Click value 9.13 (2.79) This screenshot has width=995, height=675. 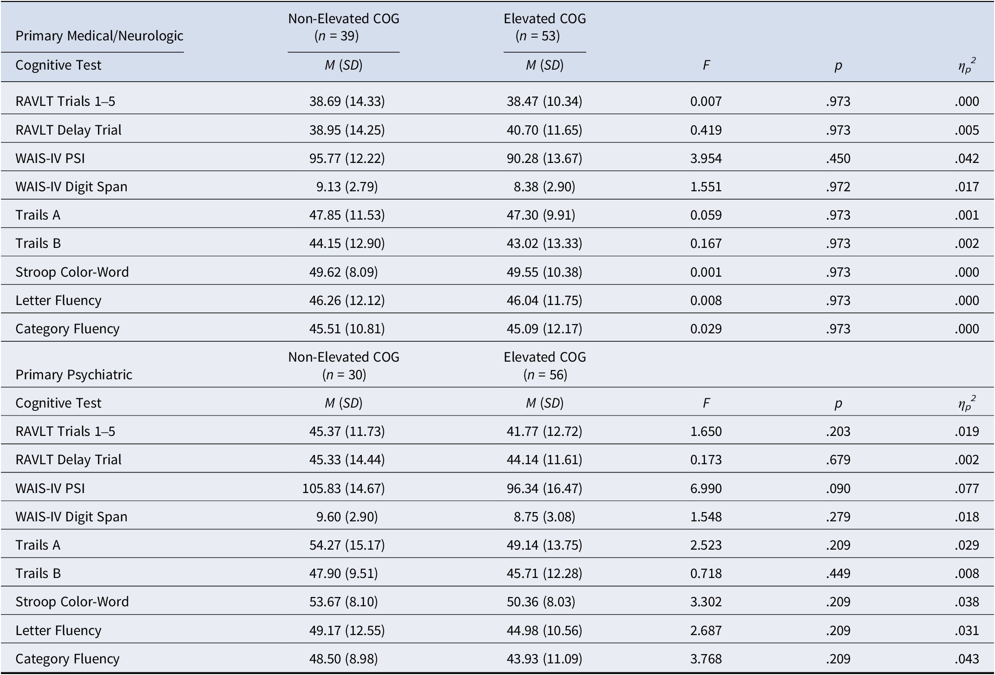(347, 187)
